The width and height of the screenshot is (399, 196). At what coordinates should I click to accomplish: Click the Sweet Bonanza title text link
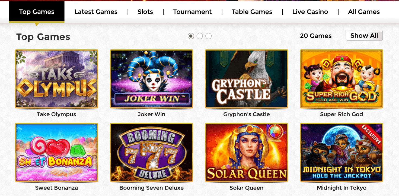tap(56, 188)
